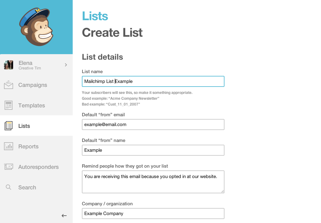Collapse the sidebar with the arrow
This screenshot has width=321, height=223.
pyautogui.click(x=64, y=216)
